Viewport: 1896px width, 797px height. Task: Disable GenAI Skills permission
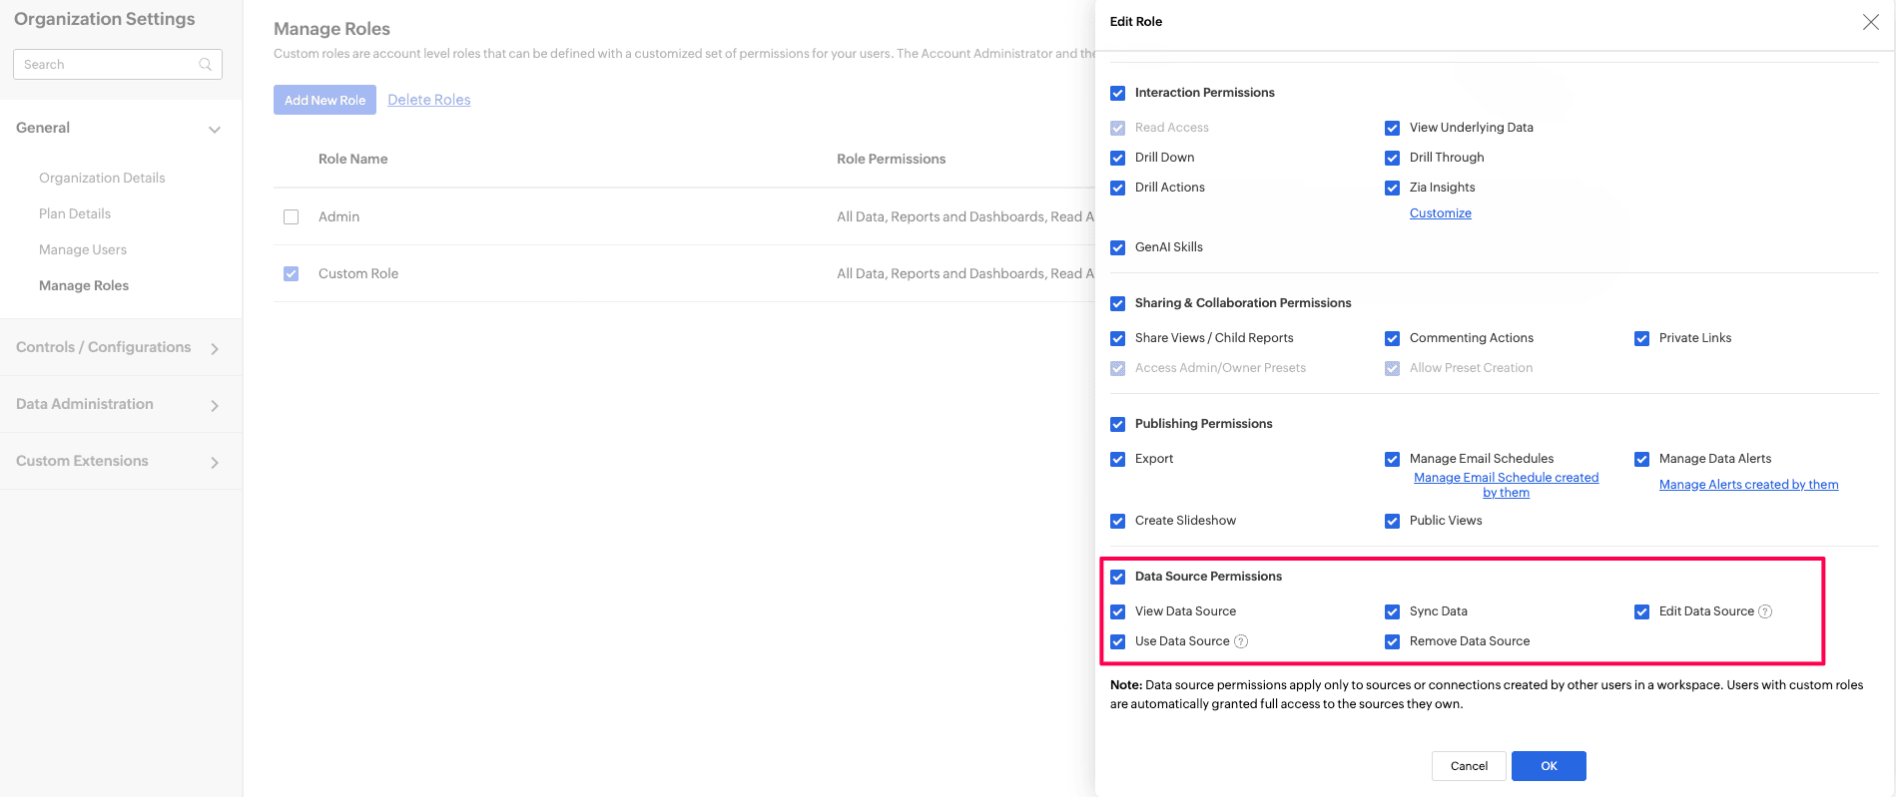pos(1118,247)
